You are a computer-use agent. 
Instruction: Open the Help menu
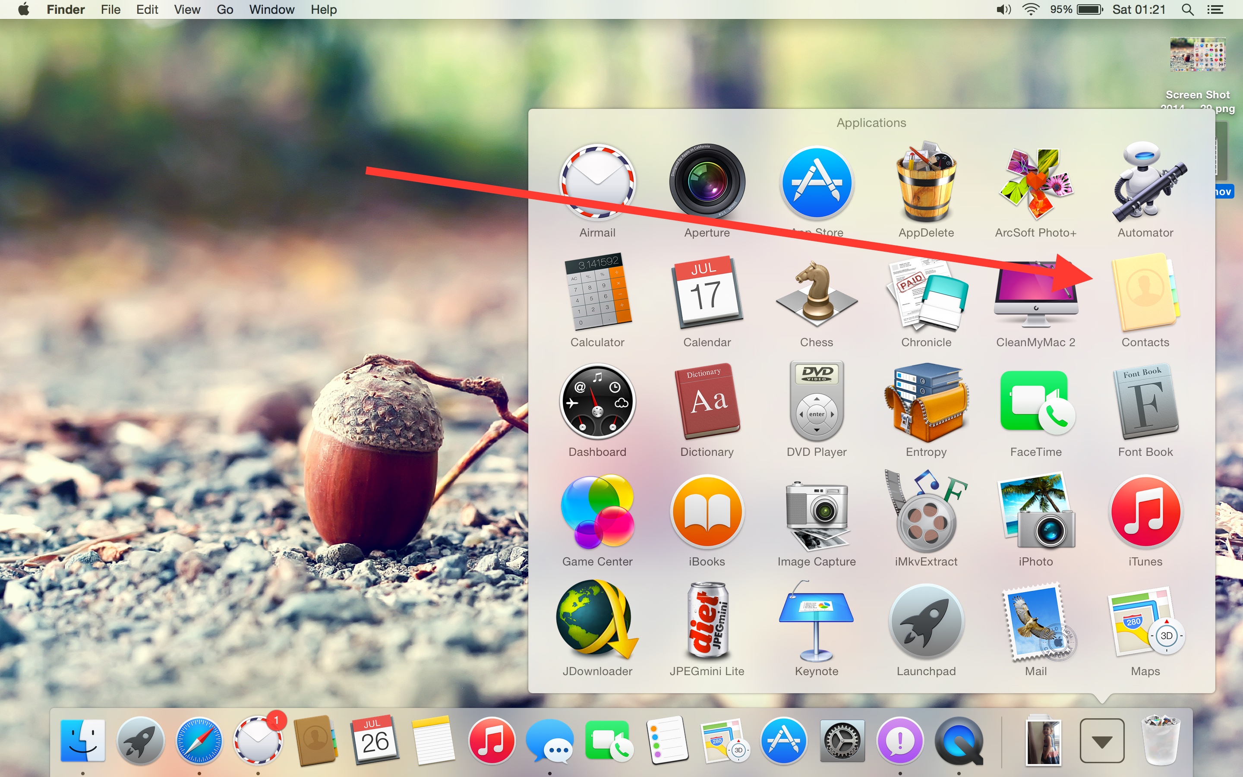point(324,9)
